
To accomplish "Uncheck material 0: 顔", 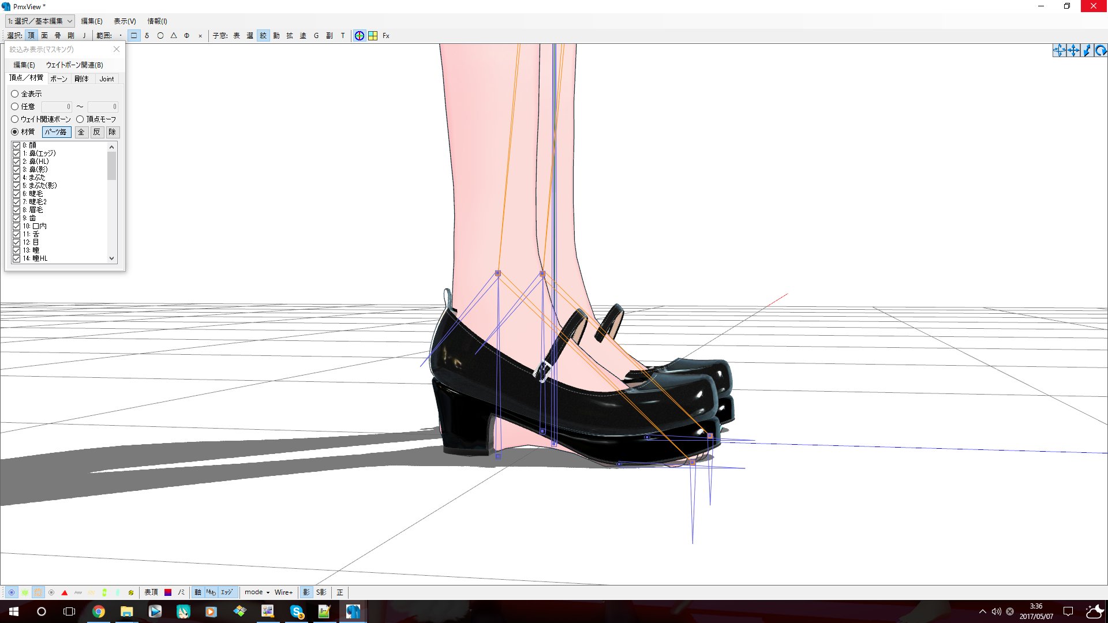I will (x=16, y=145).
